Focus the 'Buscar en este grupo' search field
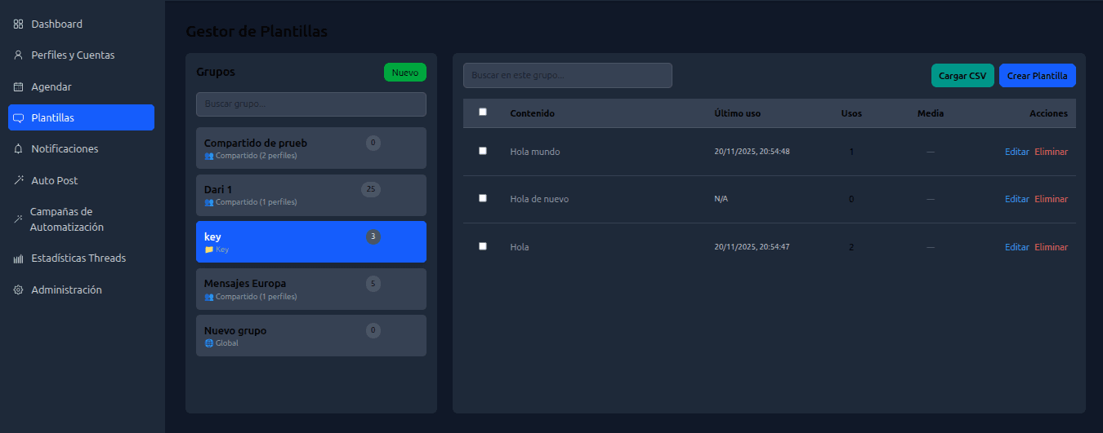This screenshot has height=433, width=1103. 567,75
